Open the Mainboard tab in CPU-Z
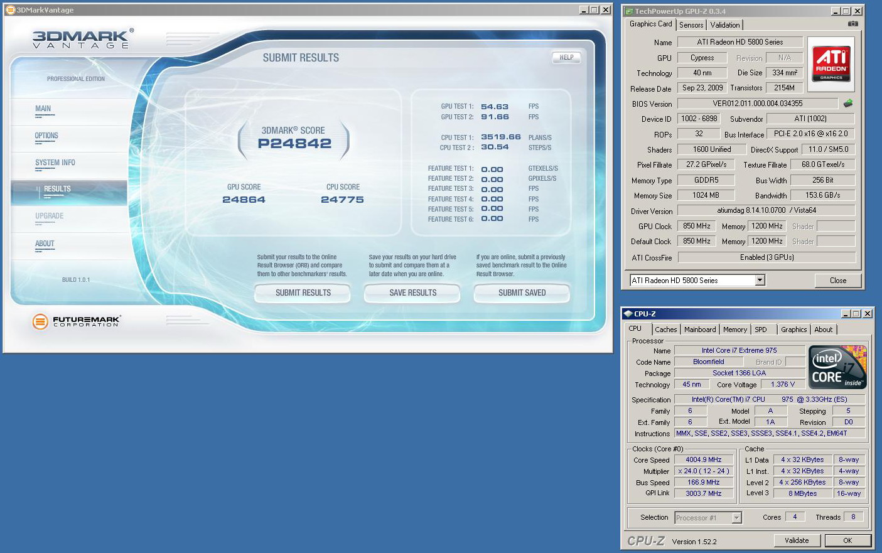This screenshot has width=882, height=553. [x=699, y=330]
